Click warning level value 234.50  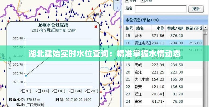(177, 65)
